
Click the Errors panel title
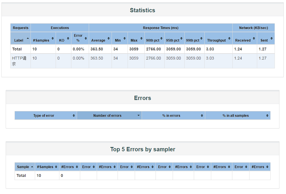[142, 98]
